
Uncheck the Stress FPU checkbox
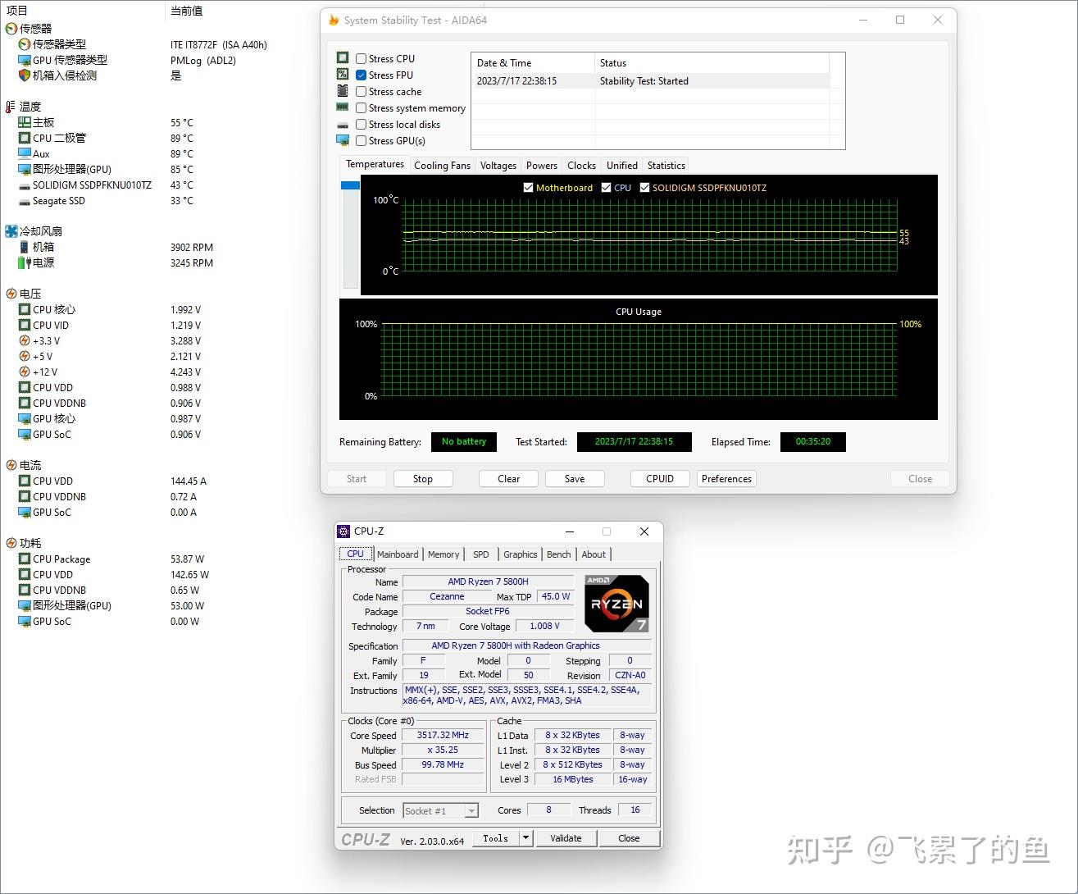[361, 75]
